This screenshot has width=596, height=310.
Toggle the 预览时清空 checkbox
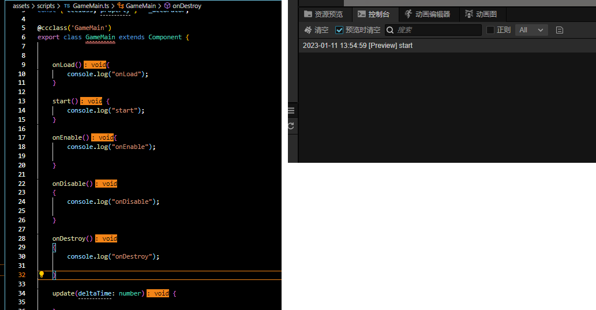339,29
